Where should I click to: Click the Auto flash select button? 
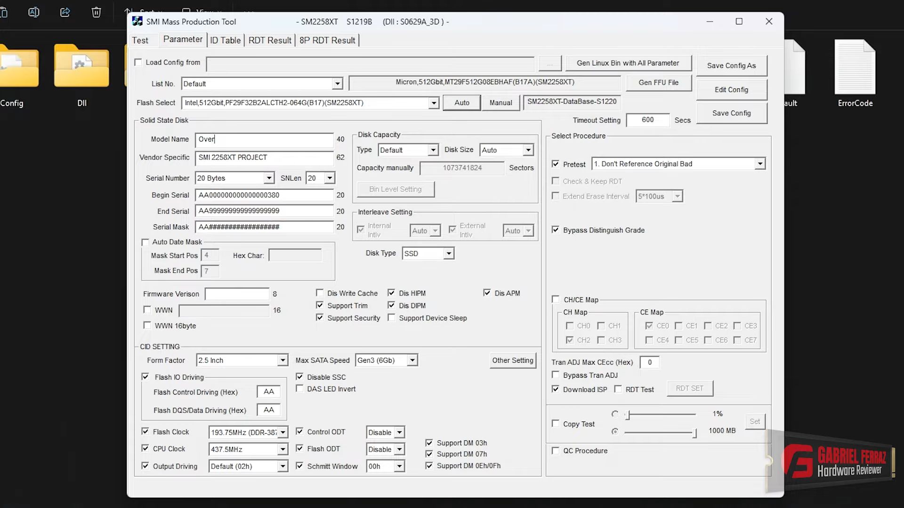pyautogui.click(x=462, y=103)
